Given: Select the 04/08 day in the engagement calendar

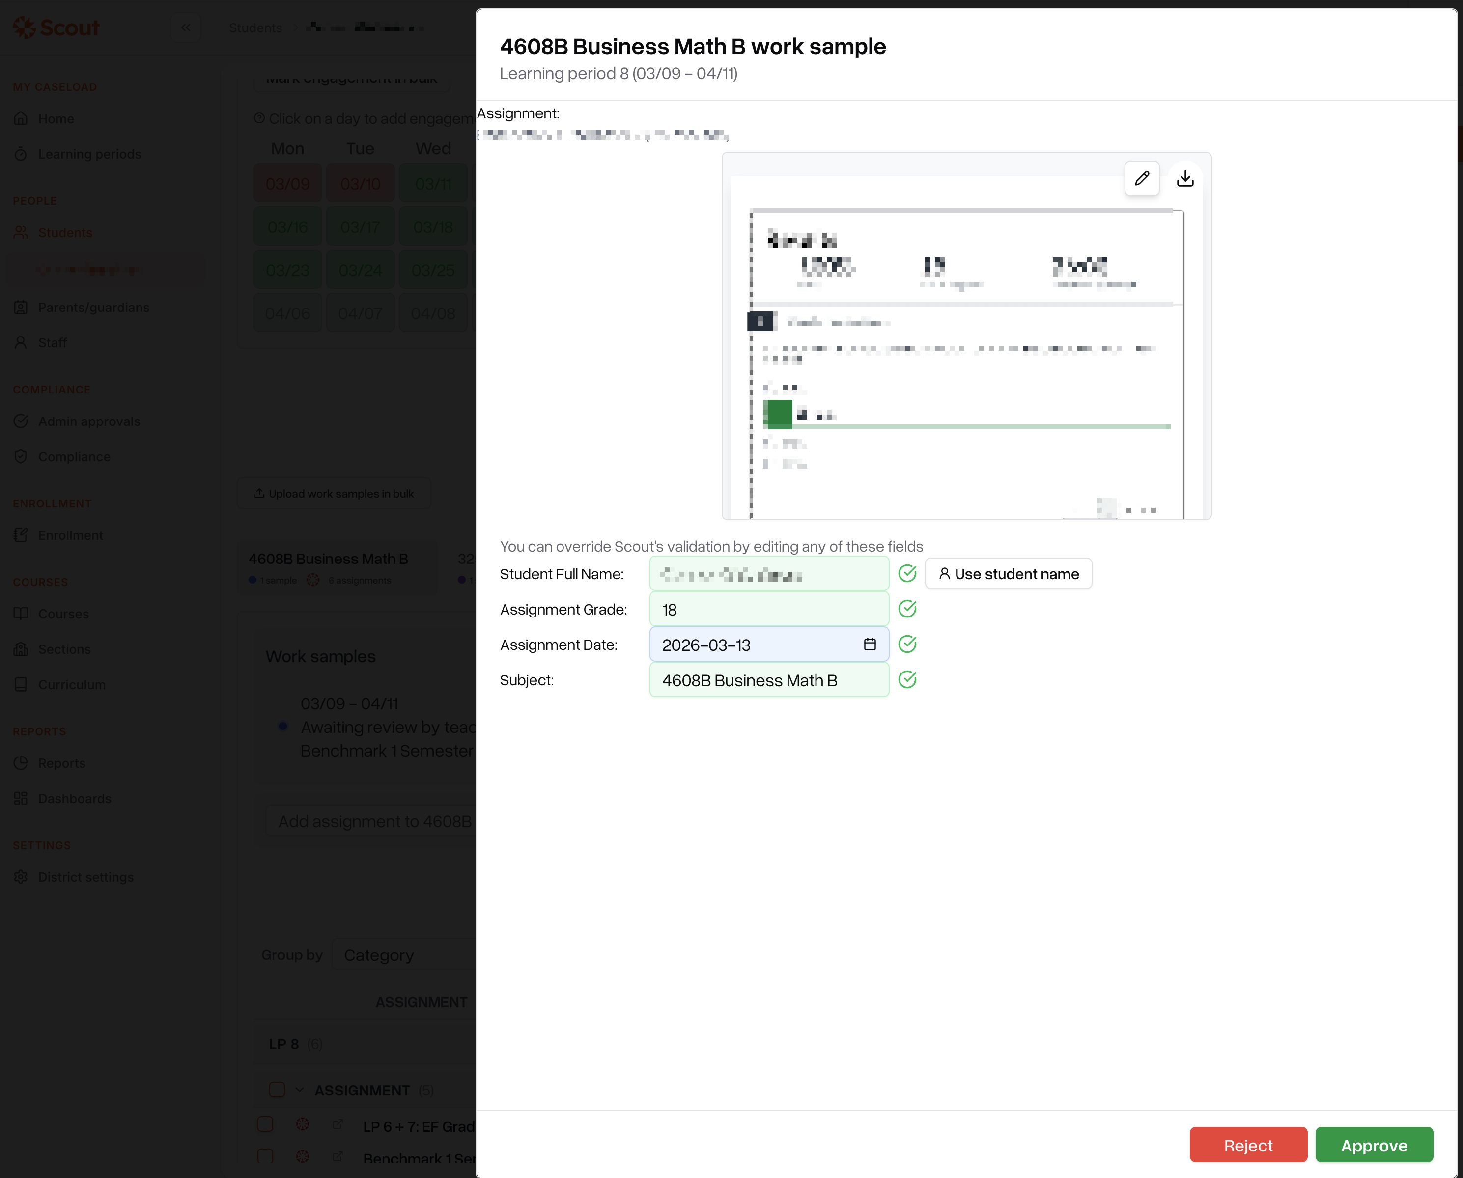Looking at the screenshot, I should (433, 313).
